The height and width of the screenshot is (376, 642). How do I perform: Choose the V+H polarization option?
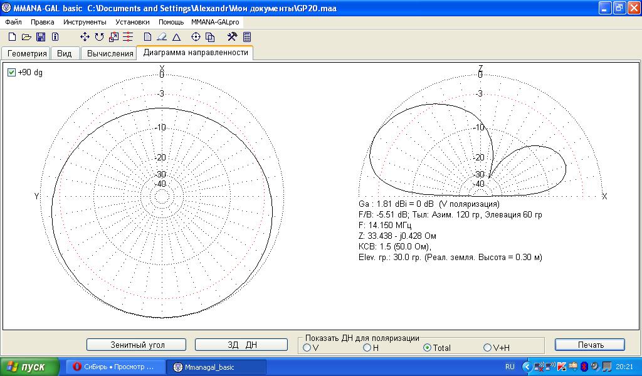487,348
